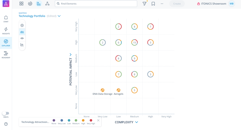The image size is (241, 130).
Task: Select Explorer in the sidebar
Action: click(6, 43)
